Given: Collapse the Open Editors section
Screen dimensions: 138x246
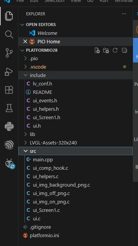Looking at the screenshot, I should point(22,25).
